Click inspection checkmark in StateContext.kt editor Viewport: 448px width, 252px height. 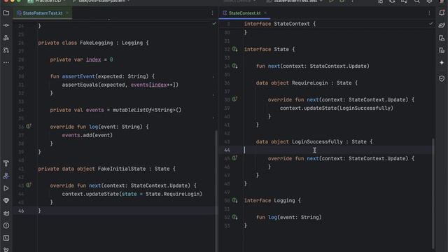pos(431,24)
